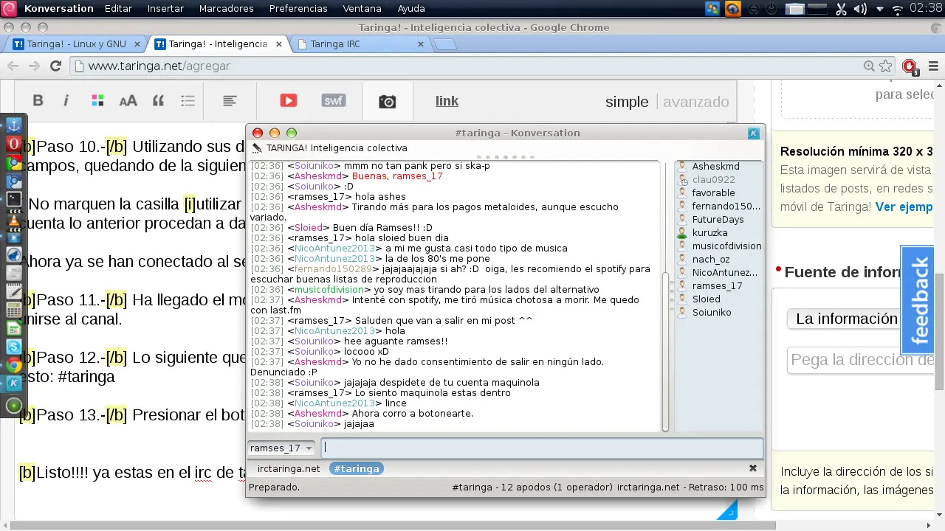
Task: Open the Insertar menu
Action: [165, 9]
